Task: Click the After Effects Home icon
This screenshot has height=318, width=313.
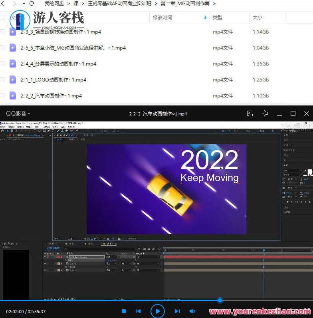Action: (2, 131)
